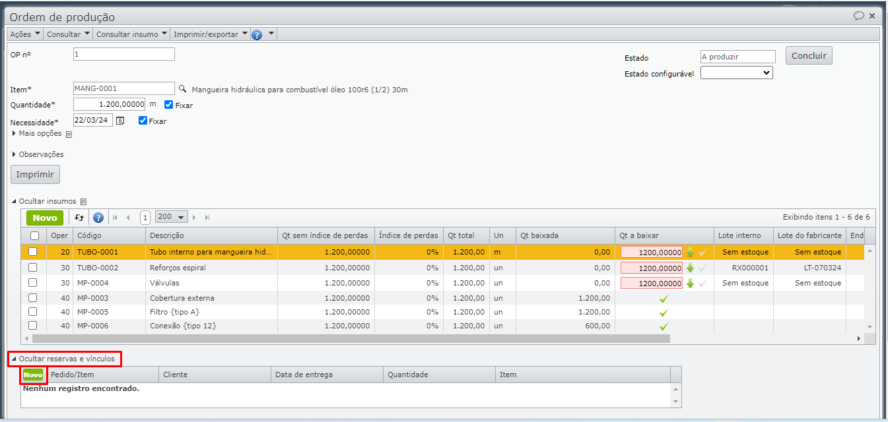
Task: Click the confirm checkmark on TUBO-0002 row
Action: click(702, 268)
